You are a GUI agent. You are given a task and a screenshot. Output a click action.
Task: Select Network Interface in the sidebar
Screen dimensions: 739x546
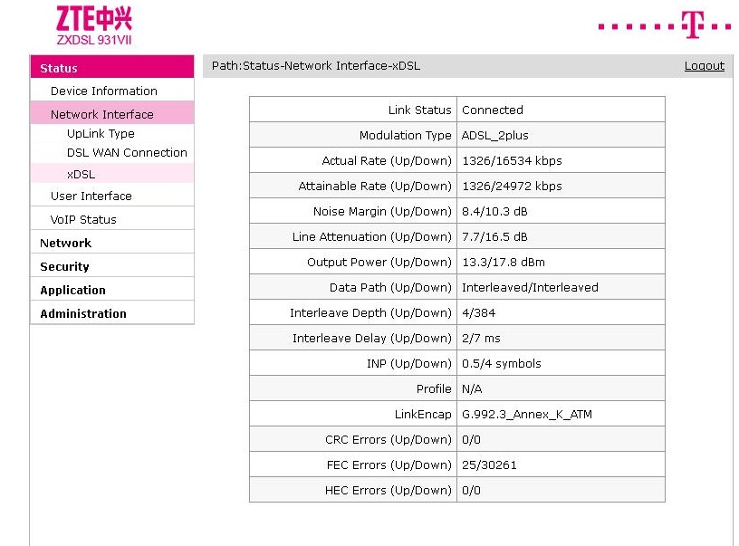(x=101, y=114)
